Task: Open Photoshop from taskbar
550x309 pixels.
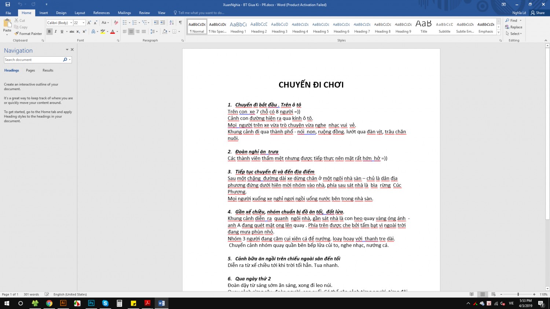Action: click(91, 303)
